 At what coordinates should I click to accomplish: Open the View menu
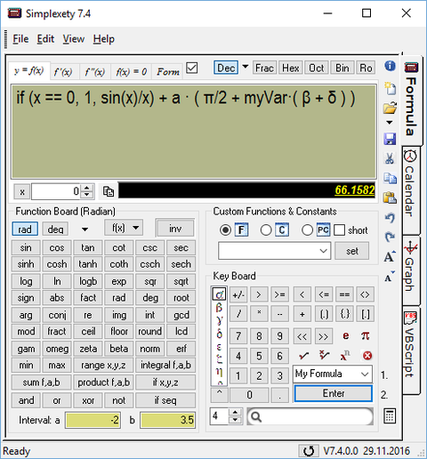pos(74,39)
